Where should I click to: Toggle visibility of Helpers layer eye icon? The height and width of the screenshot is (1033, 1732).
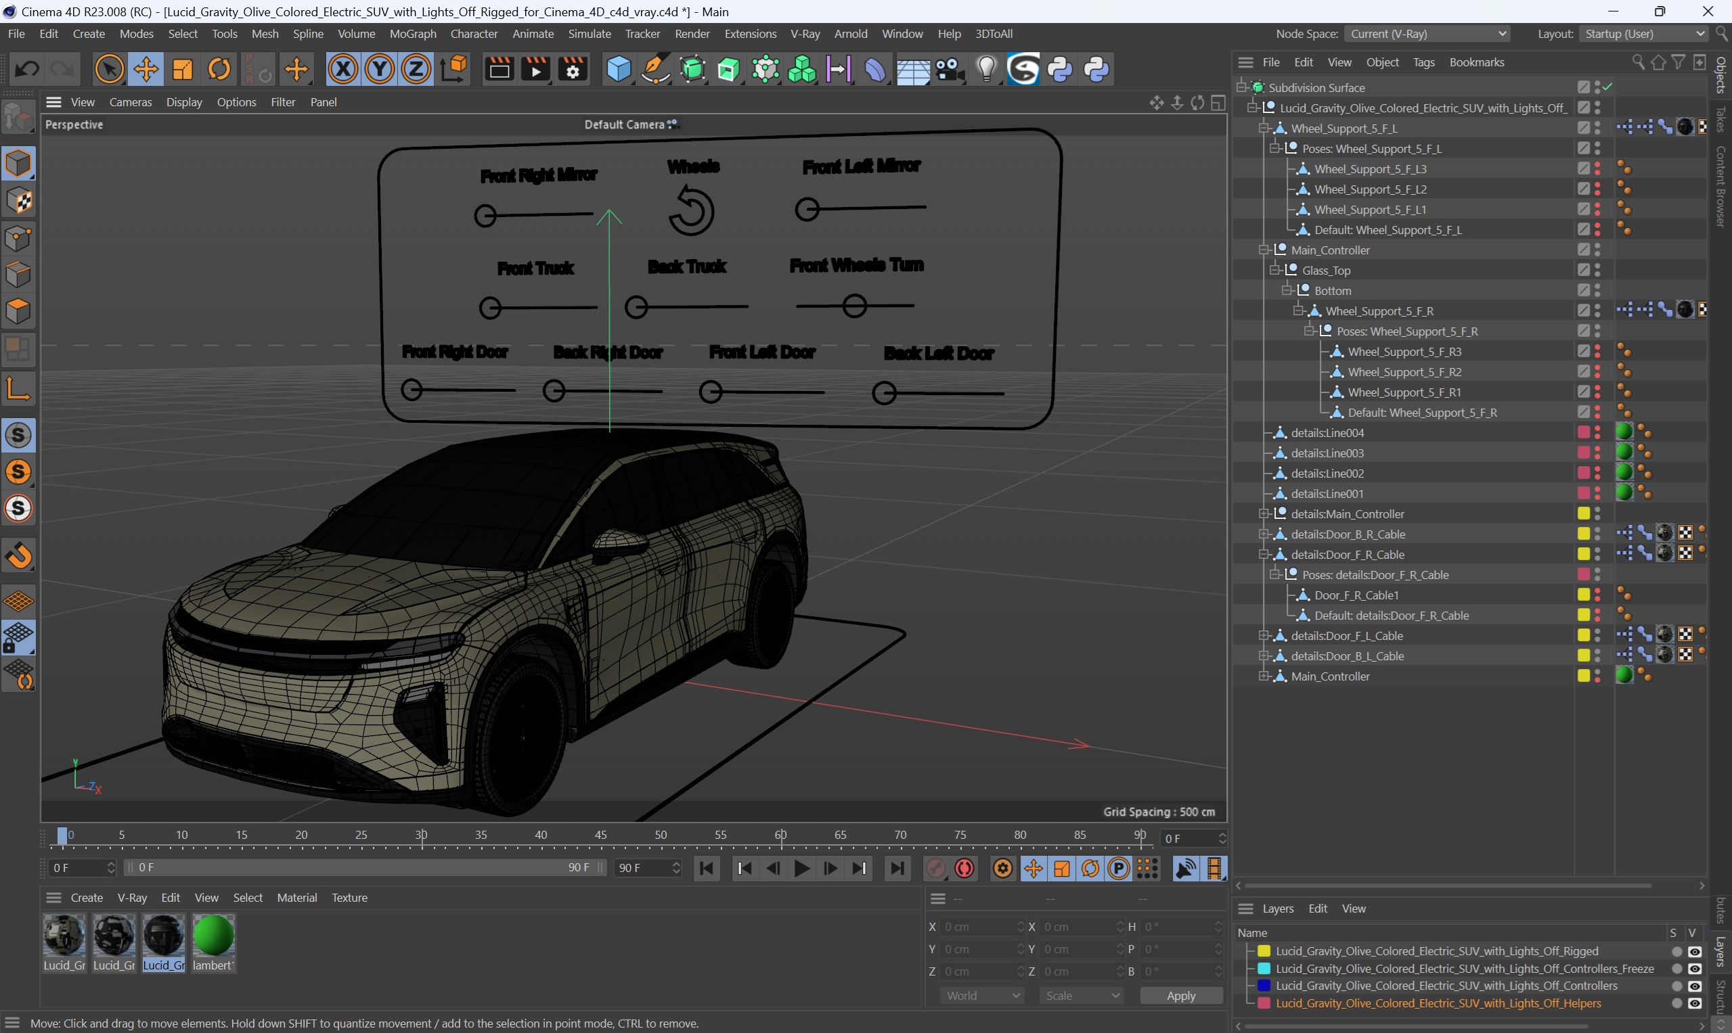coord(1695,1004)
